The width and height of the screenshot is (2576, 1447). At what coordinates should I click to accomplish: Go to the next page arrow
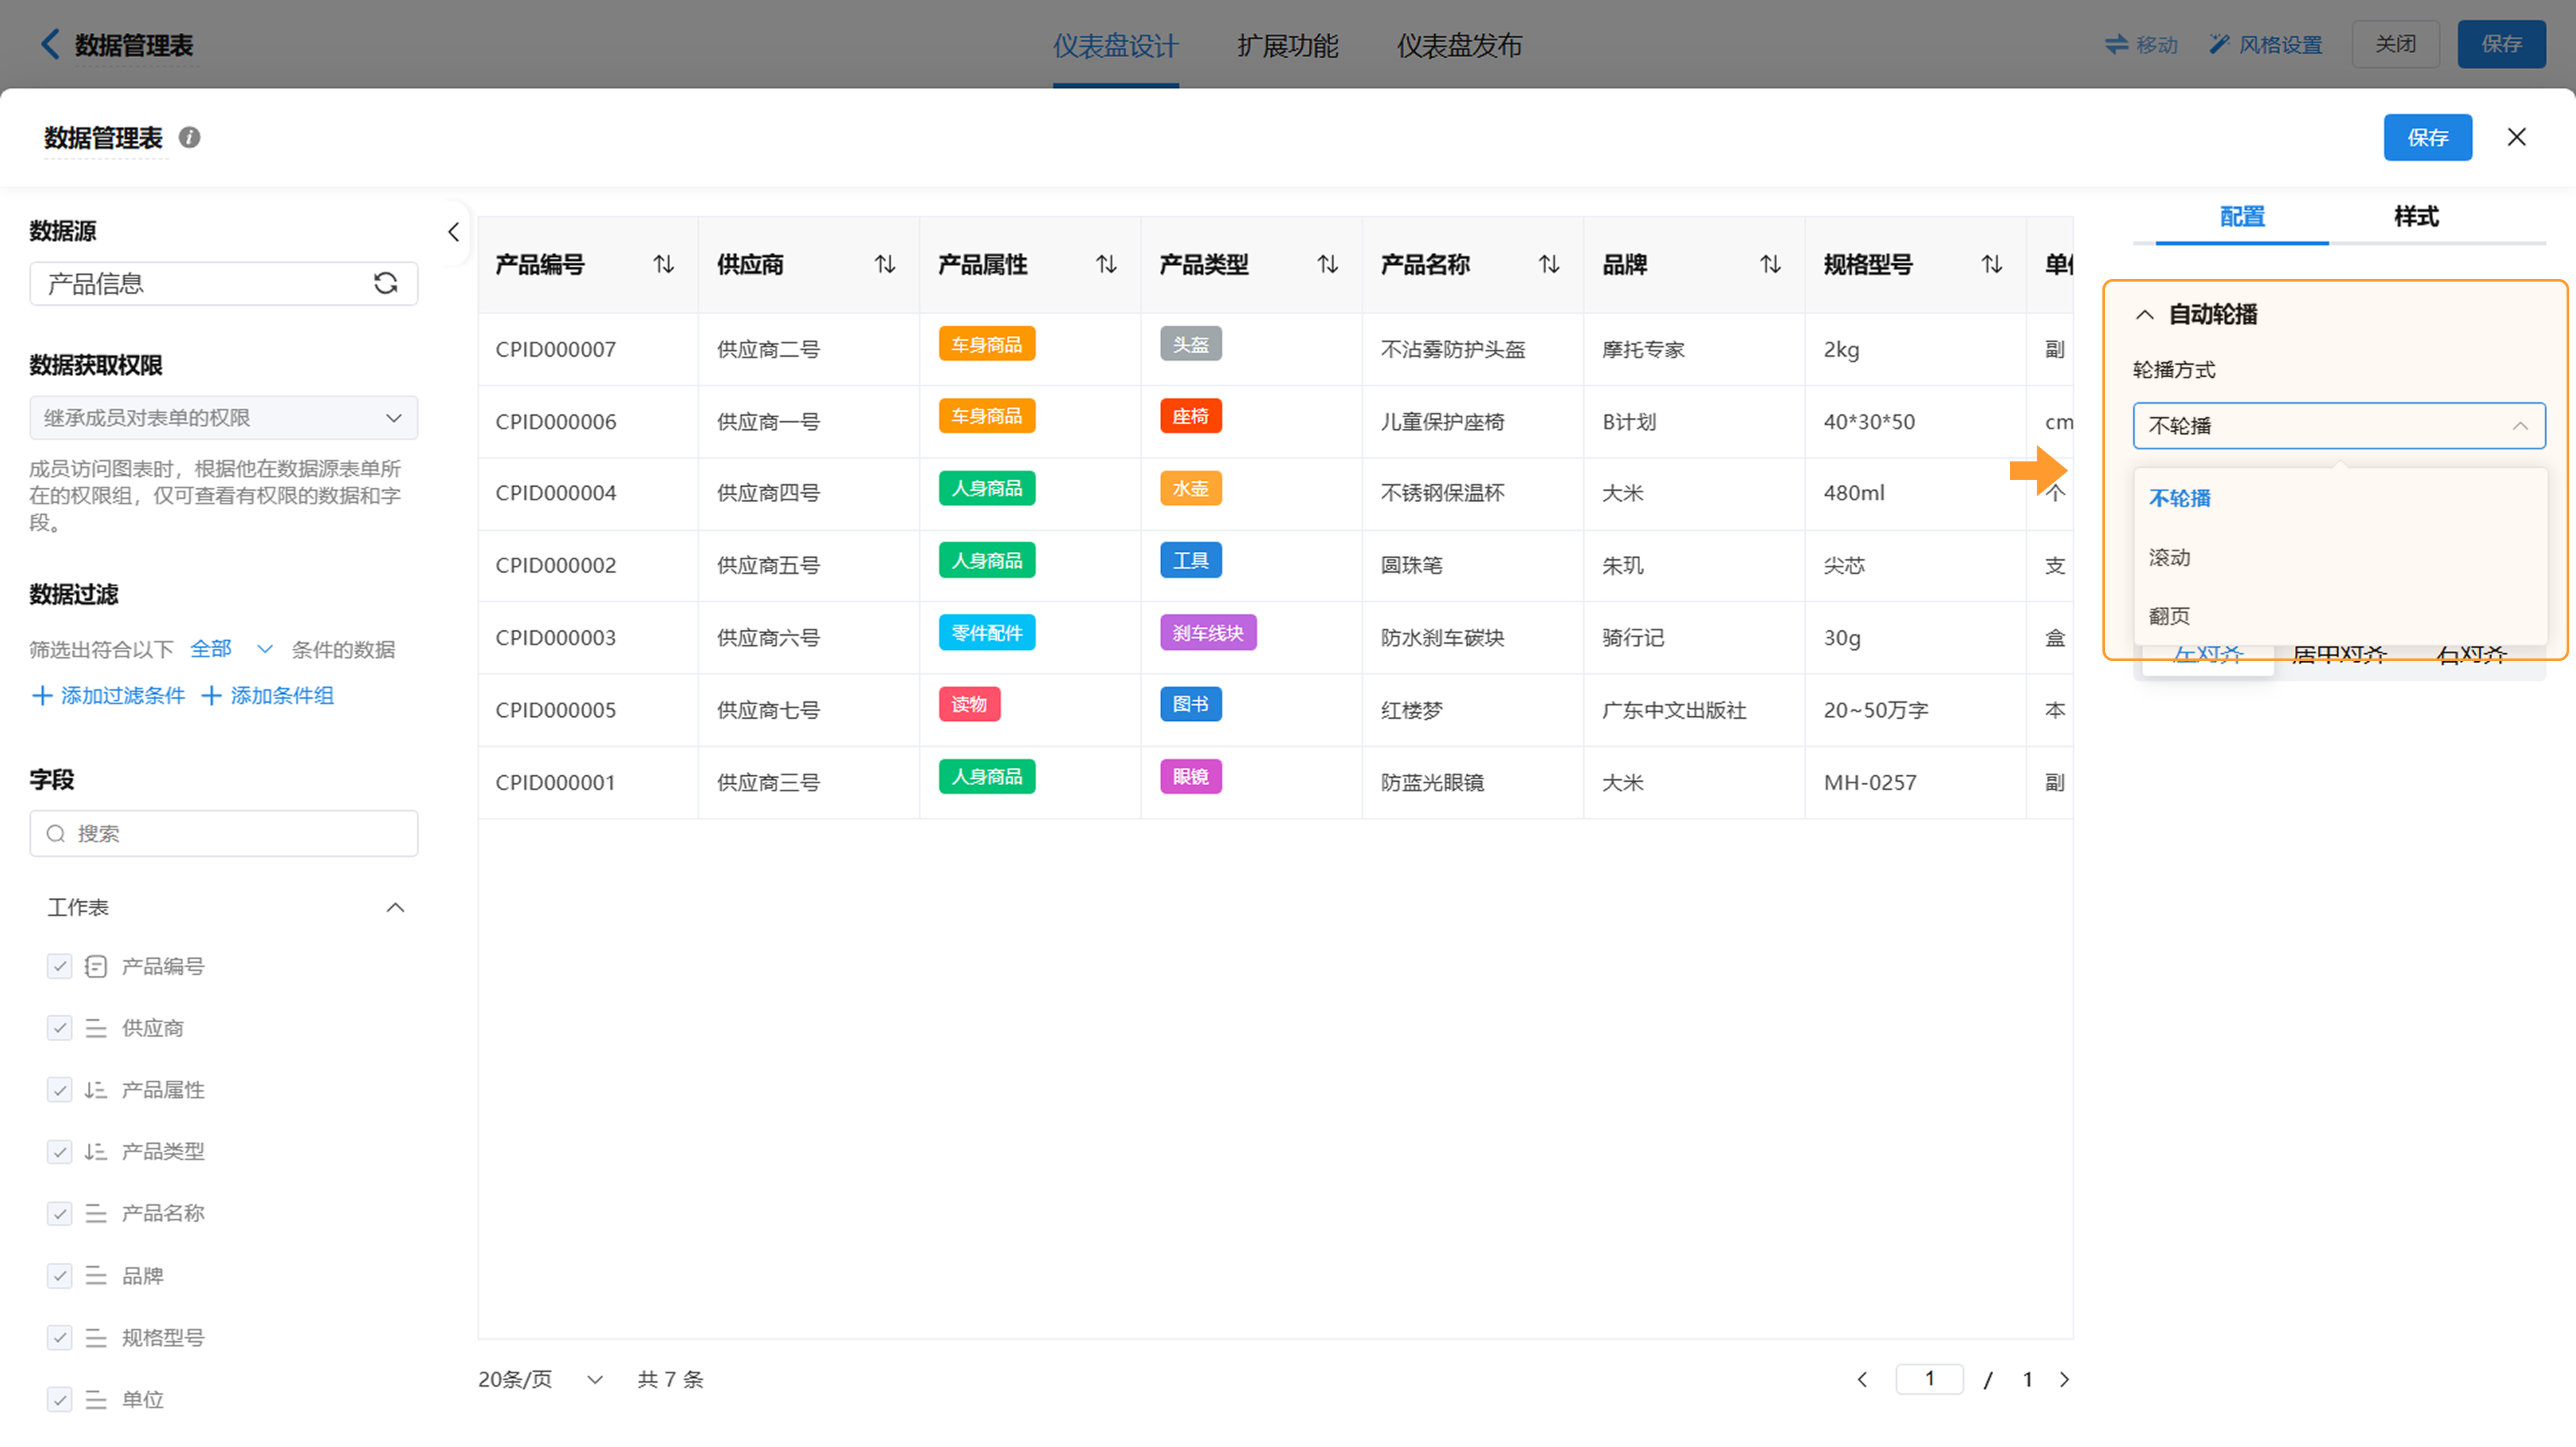click(2064, 1379)
